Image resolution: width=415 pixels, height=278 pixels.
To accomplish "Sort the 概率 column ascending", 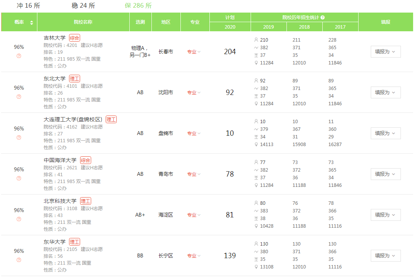I will pos(31,21).
